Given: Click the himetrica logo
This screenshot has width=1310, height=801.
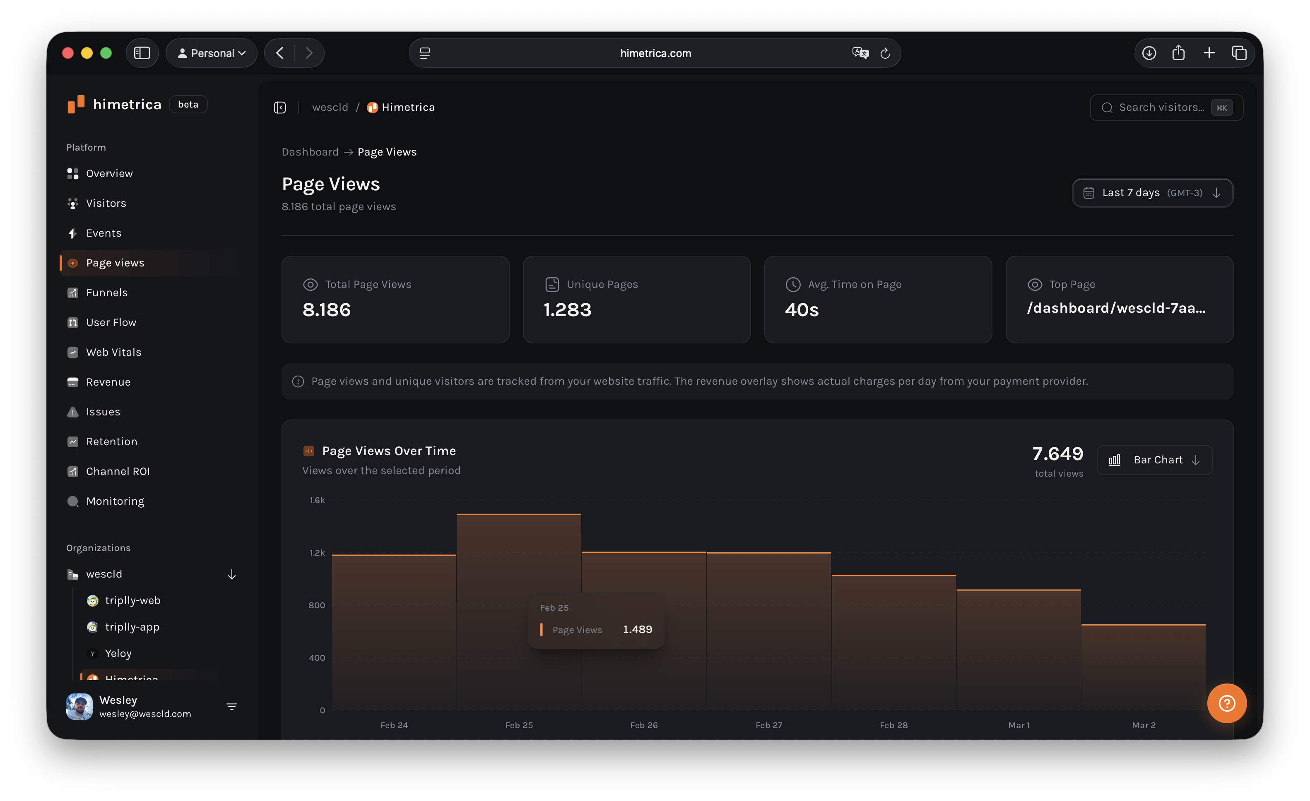Looking at the screenshot, I should (76, 104).
